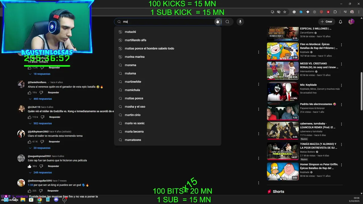Open the Tomás Mazza interview thumbnail
This screenshot has height=204, width=363.
[x=283, y=151]
